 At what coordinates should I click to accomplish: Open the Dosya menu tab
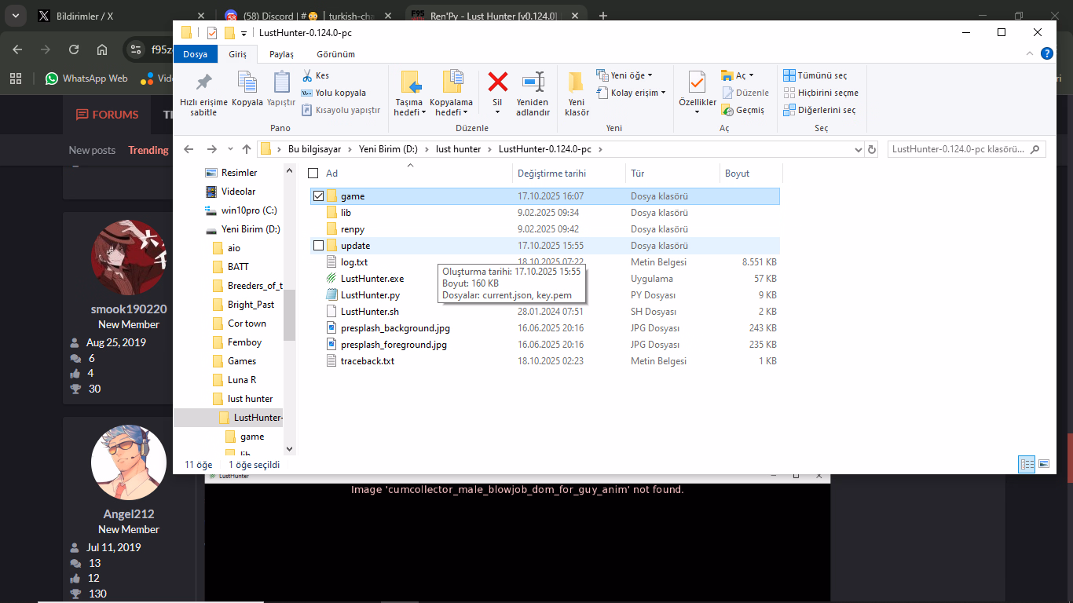click(196, 54)
